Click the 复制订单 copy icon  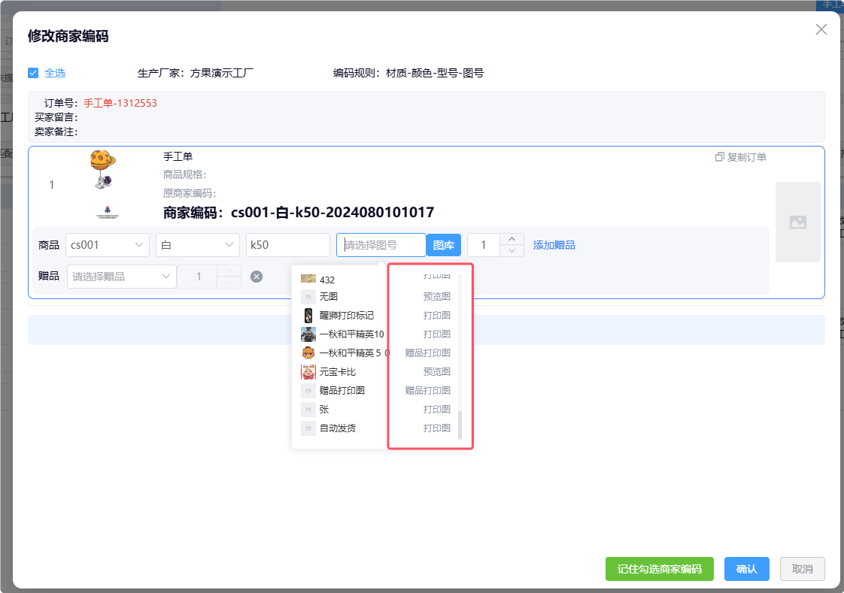(719, 157)
